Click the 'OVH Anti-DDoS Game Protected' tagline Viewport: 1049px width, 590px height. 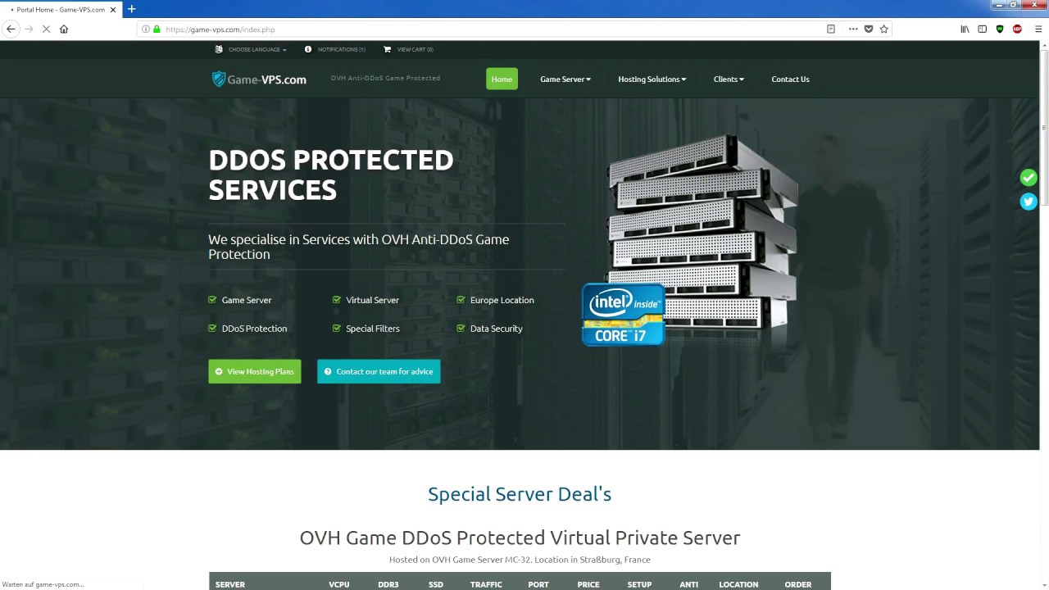385,78
